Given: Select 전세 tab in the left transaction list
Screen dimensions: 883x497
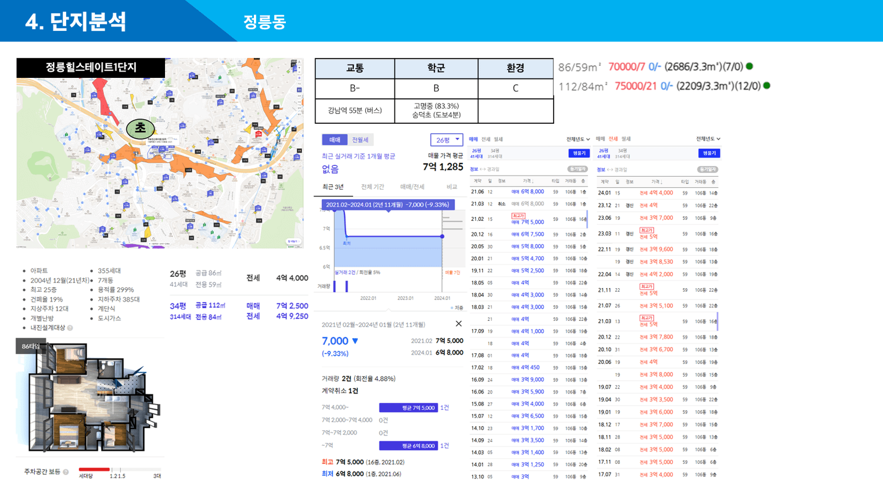Looking at the screenshot, I should (486, 140).
